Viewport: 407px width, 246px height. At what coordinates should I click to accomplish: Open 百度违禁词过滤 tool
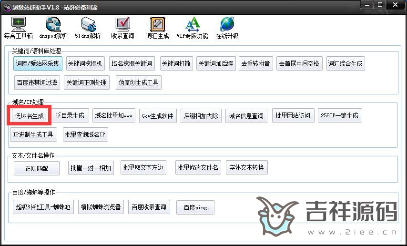pos(37,82)
